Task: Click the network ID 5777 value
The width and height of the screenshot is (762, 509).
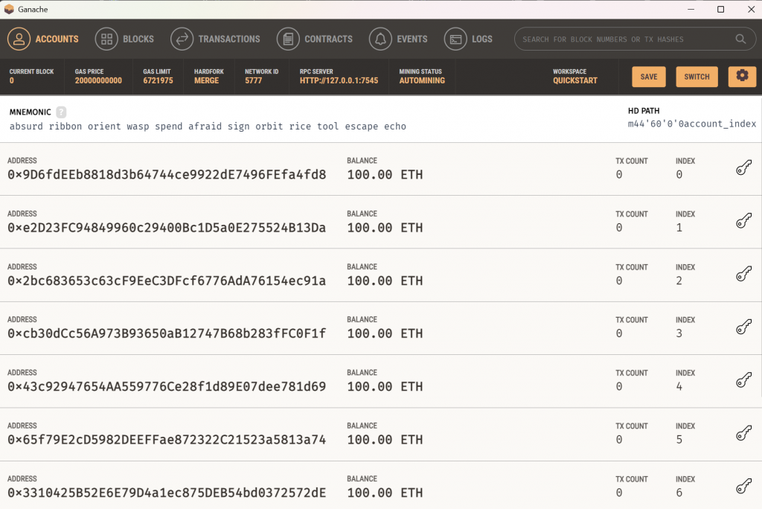Action: coord(253,80)
